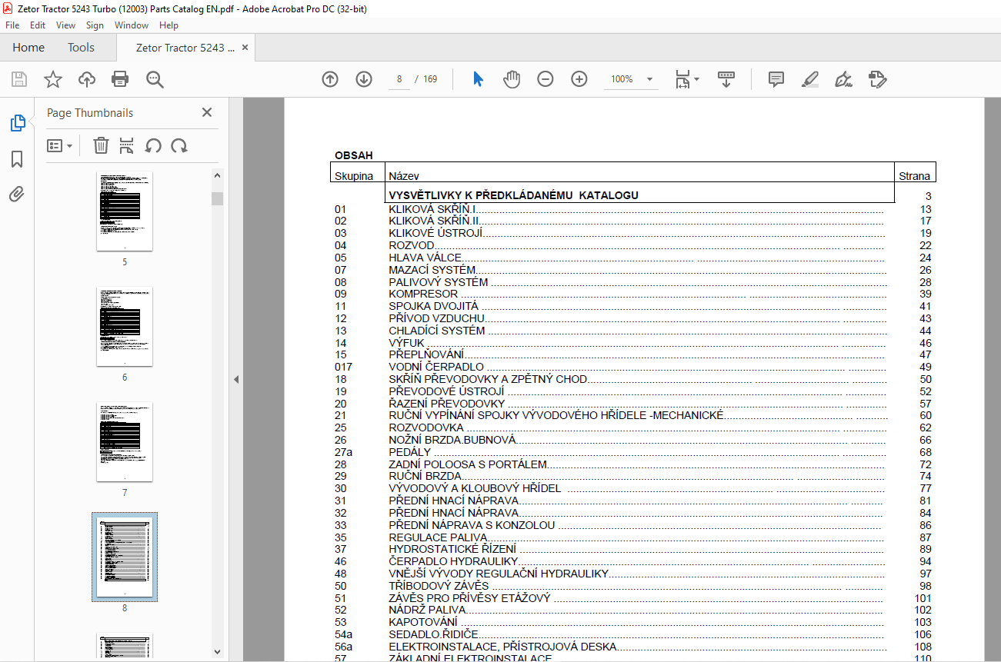The image size is (1001, 662).
Task: Open the Bookmarks panel
Action: [17, 159]
